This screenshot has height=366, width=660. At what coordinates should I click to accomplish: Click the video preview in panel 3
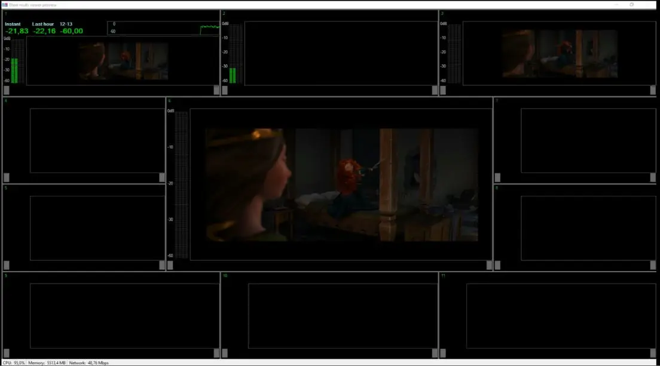point(560,54)
